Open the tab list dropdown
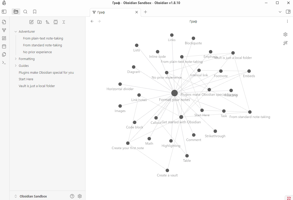 (x=280, y=12)
